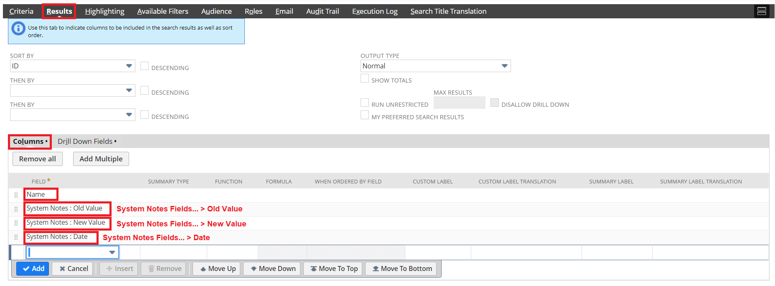Select the Name field row
The height and width of the screenshot is (286, 775).
(x=389, y=195)
